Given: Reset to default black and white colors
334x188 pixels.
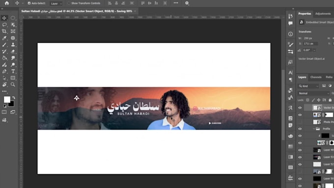Looking at the screenshot, I should pyautogui.click(x=5, y=106).
